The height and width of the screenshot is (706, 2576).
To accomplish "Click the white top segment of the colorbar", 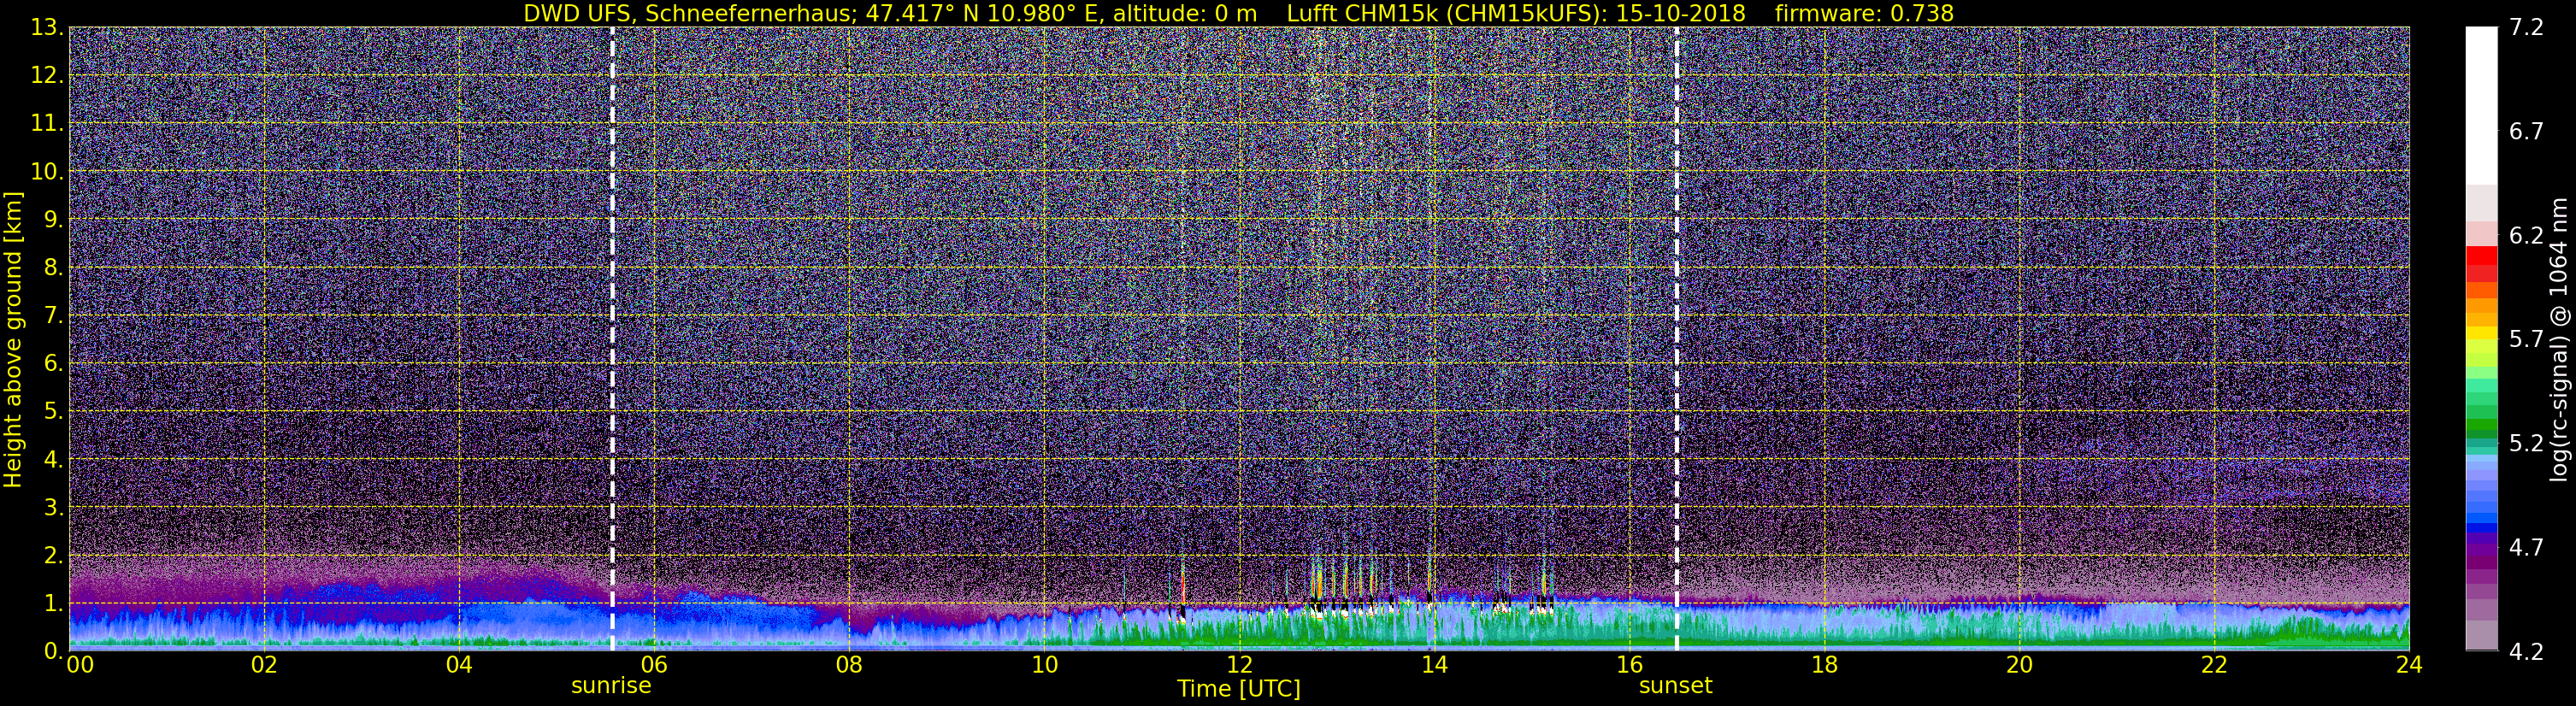I will tap(2481, 106).
